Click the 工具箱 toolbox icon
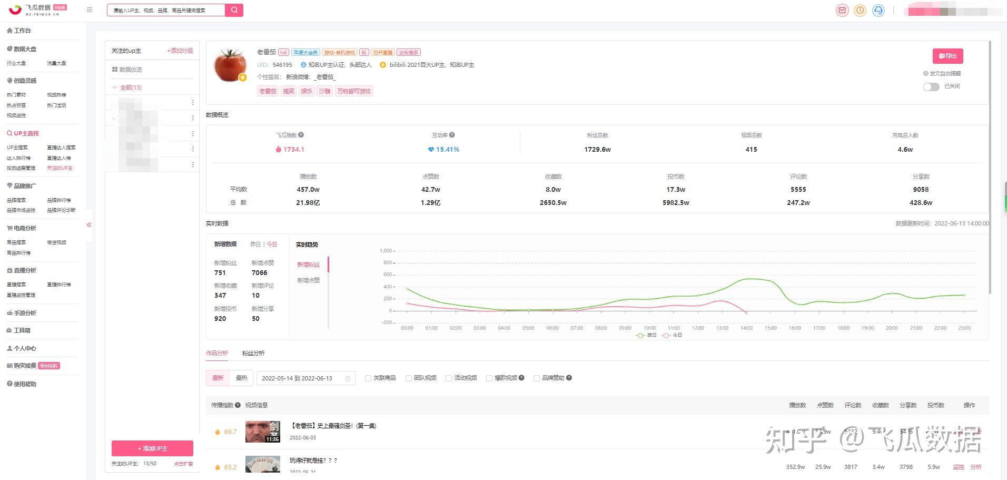1007x480 pixels. coord(9,330)
